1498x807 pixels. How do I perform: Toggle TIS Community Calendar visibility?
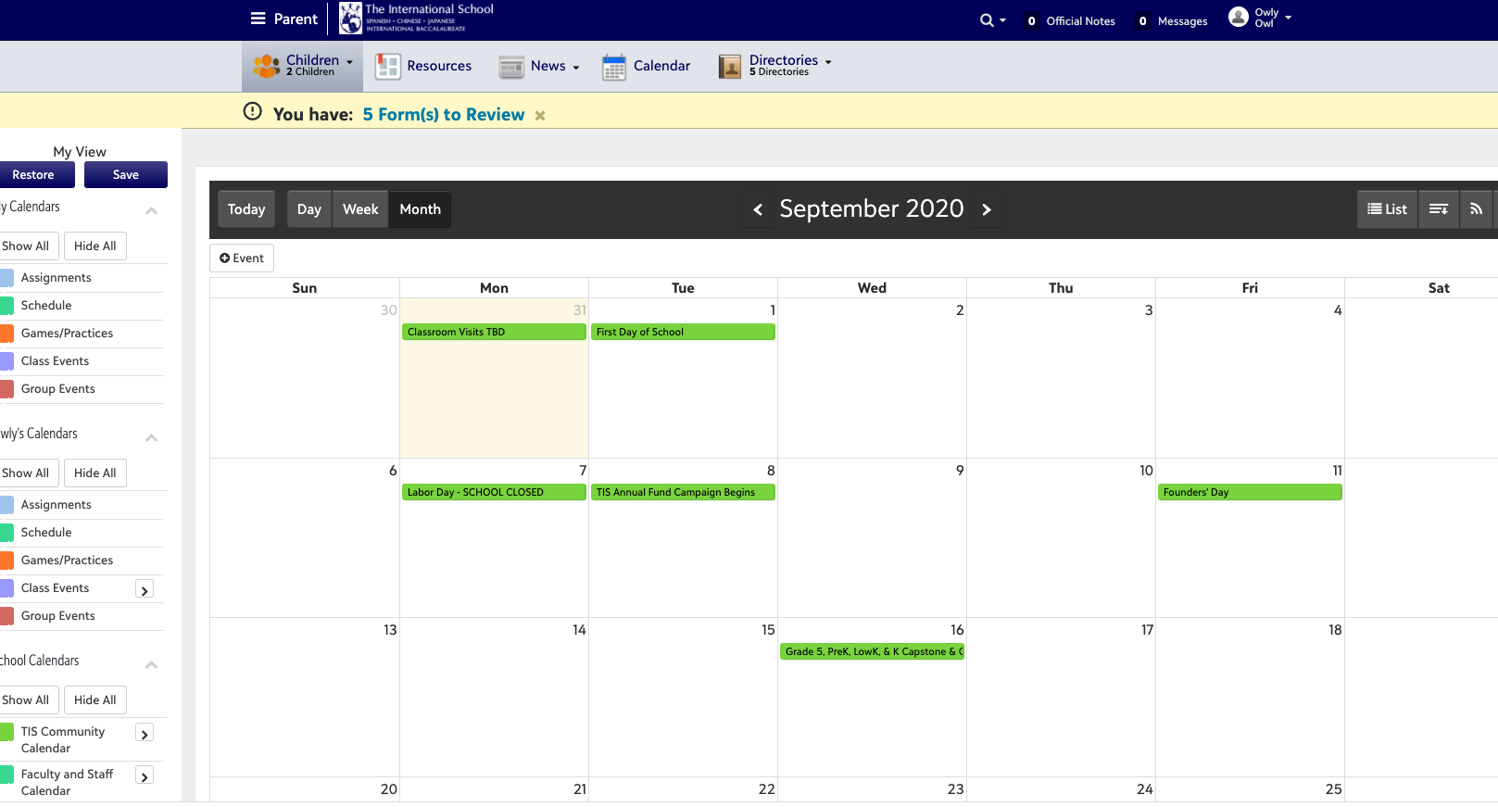click(x=7, y=732)
